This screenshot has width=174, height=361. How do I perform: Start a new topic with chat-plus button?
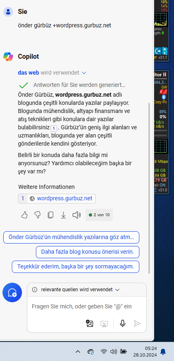point(12,292)
